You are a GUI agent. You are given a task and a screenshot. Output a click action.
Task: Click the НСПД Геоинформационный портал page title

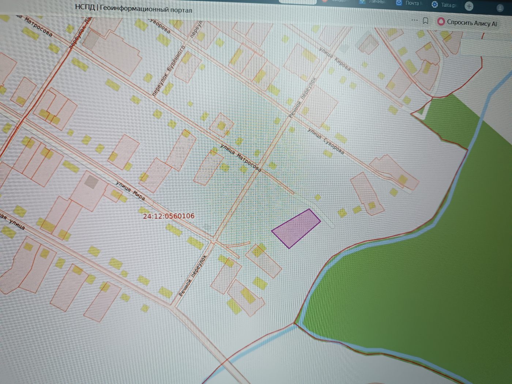(x=133, y=8)
